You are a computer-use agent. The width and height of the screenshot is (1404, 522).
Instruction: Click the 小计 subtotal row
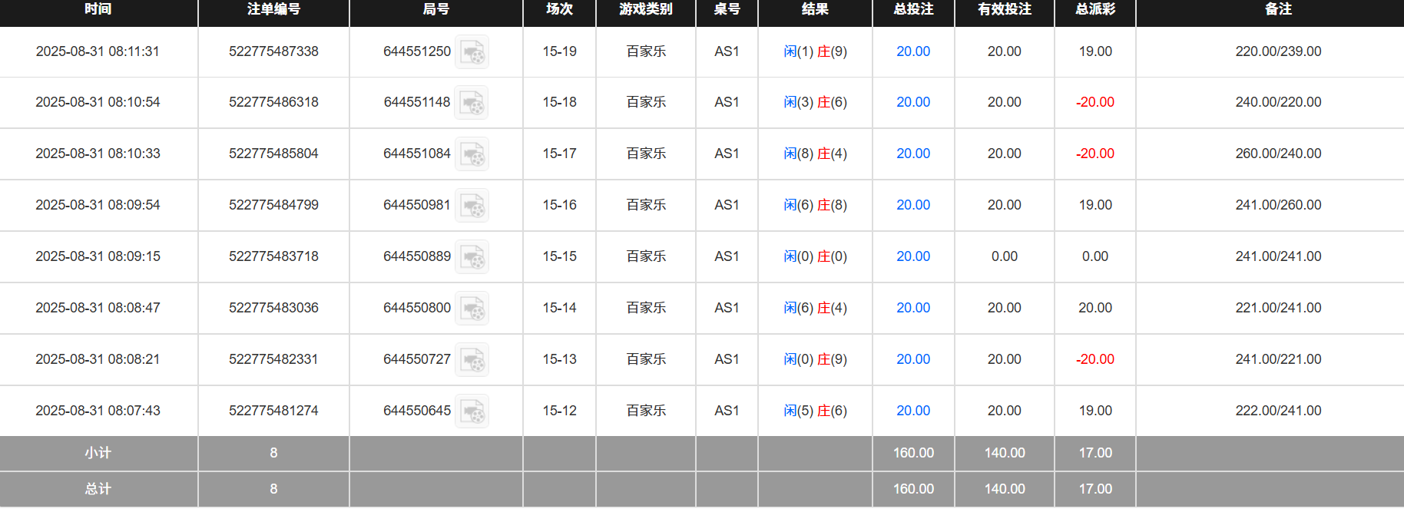98,453
